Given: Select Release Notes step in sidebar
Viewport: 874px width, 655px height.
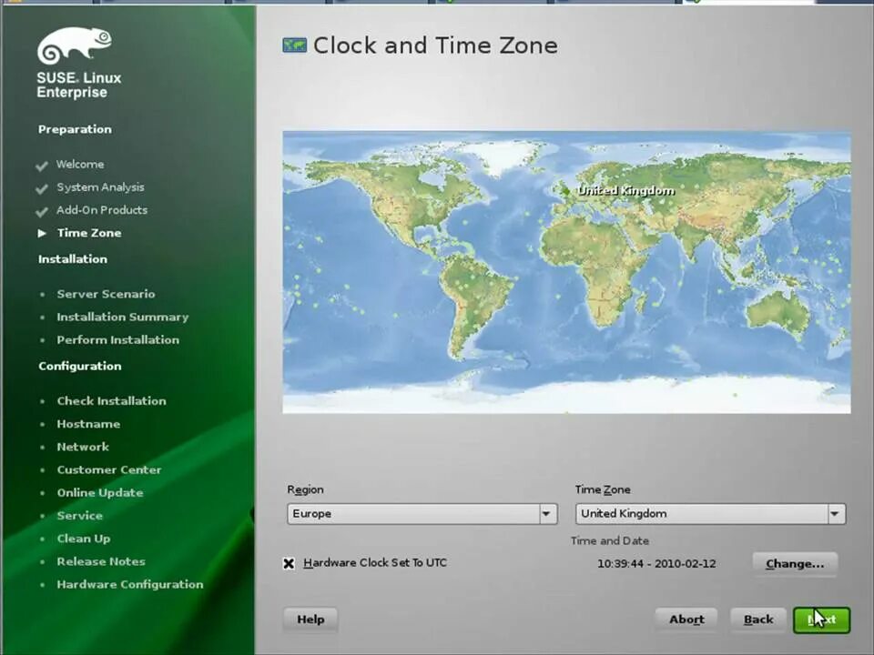Looking at the screenshot, I should 101,561.
